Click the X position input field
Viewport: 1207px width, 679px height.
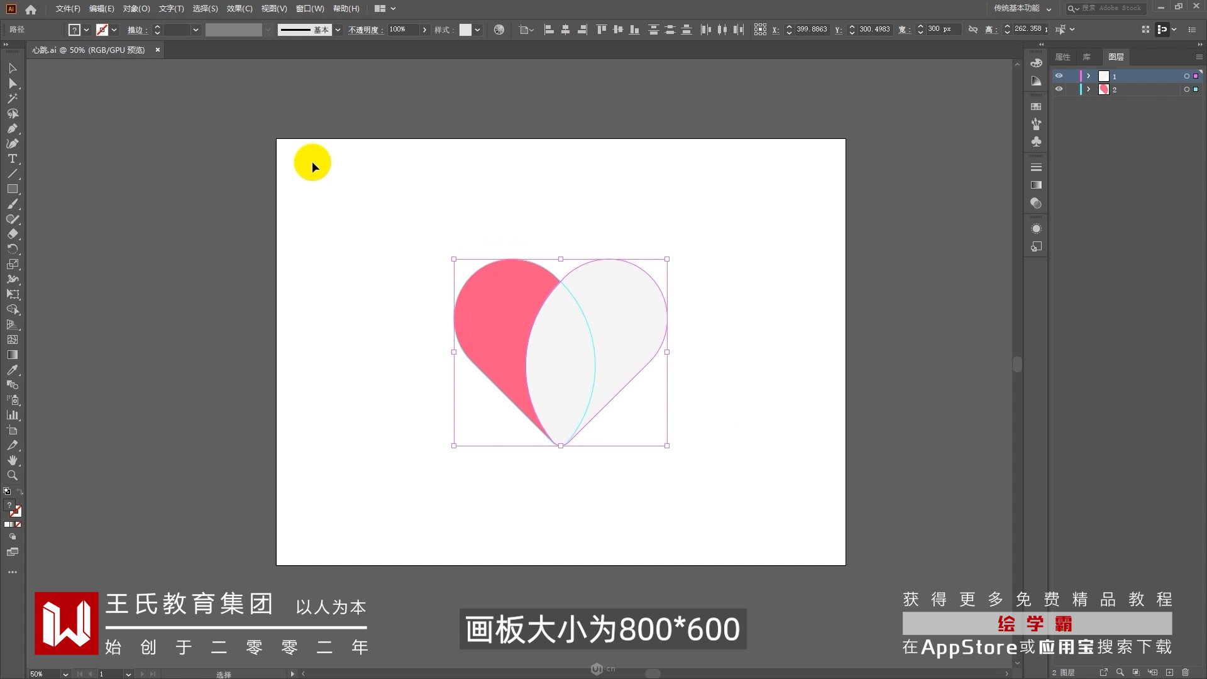coord(811,30)
